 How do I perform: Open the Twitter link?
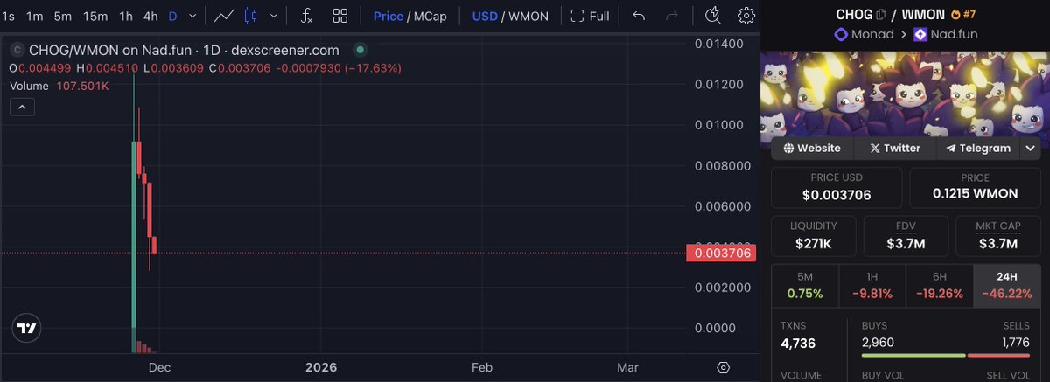click(x=895, y=149)
